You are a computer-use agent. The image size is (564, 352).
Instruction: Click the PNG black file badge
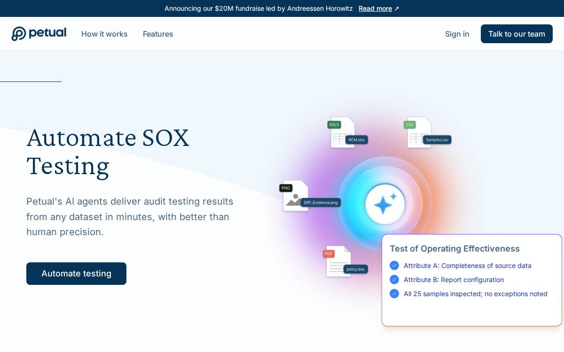coord(286,188)
